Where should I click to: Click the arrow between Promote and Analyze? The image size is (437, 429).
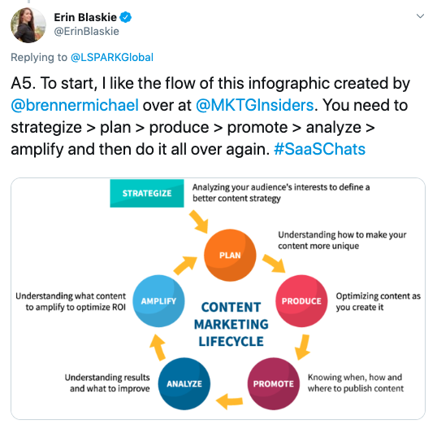pyautogui.click(x=229, y=401)
